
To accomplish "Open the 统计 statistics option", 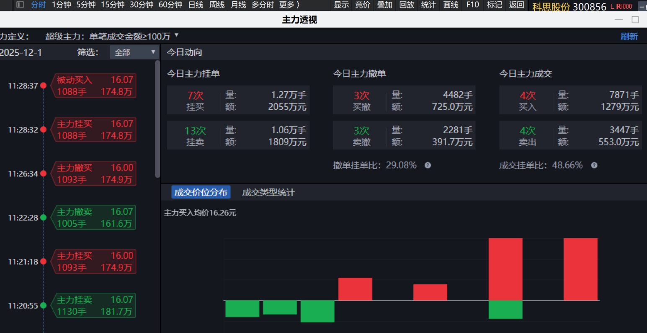I will [x=428, y=5].
